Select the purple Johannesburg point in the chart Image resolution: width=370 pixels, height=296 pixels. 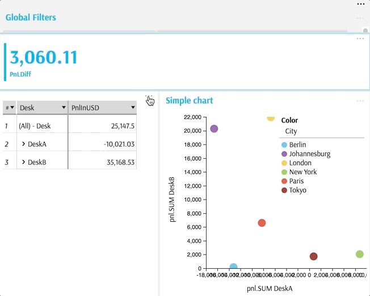pyautogui.click(x=214, y=129)
